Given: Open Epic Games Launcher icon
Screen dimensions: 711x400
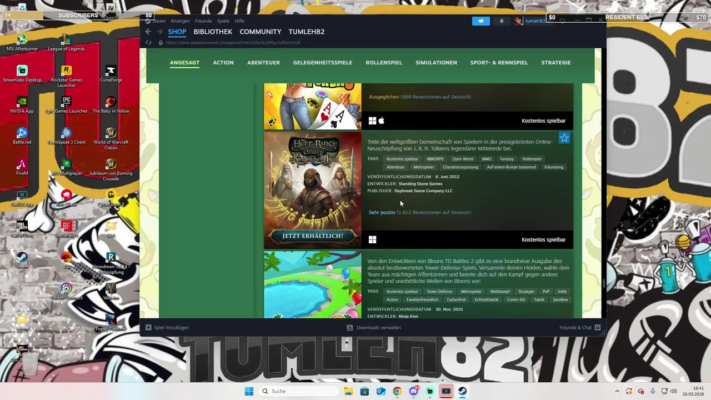Looking at the screenshot, I should (x=66, y=106).
